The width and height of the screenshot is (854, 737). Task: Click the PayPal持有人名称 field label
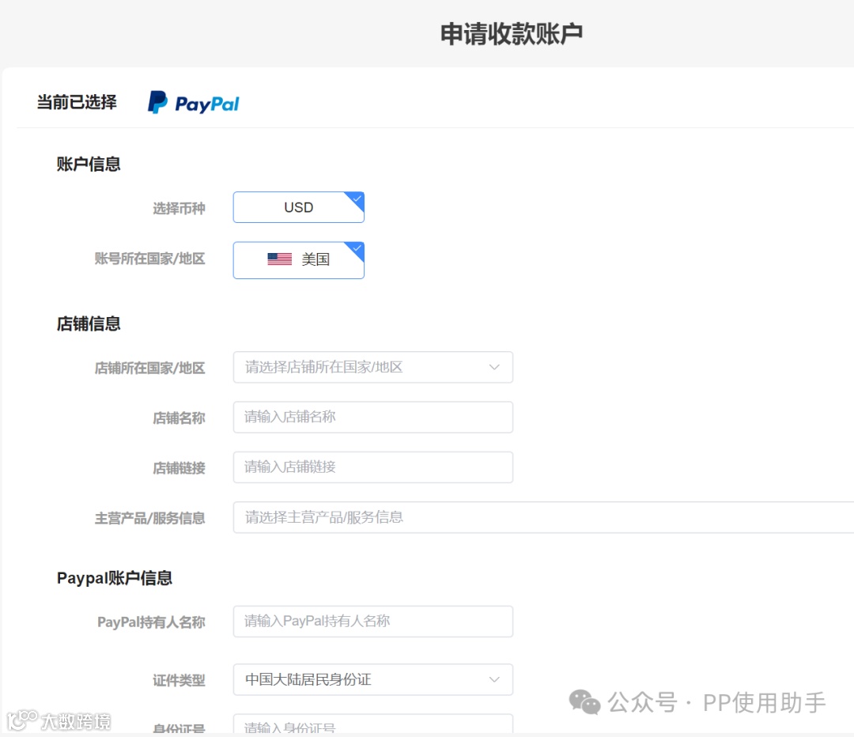[x=151, y=622]
